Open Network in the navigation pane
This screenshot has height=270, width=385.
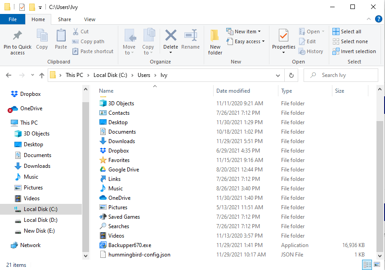(x=26, y=245)
